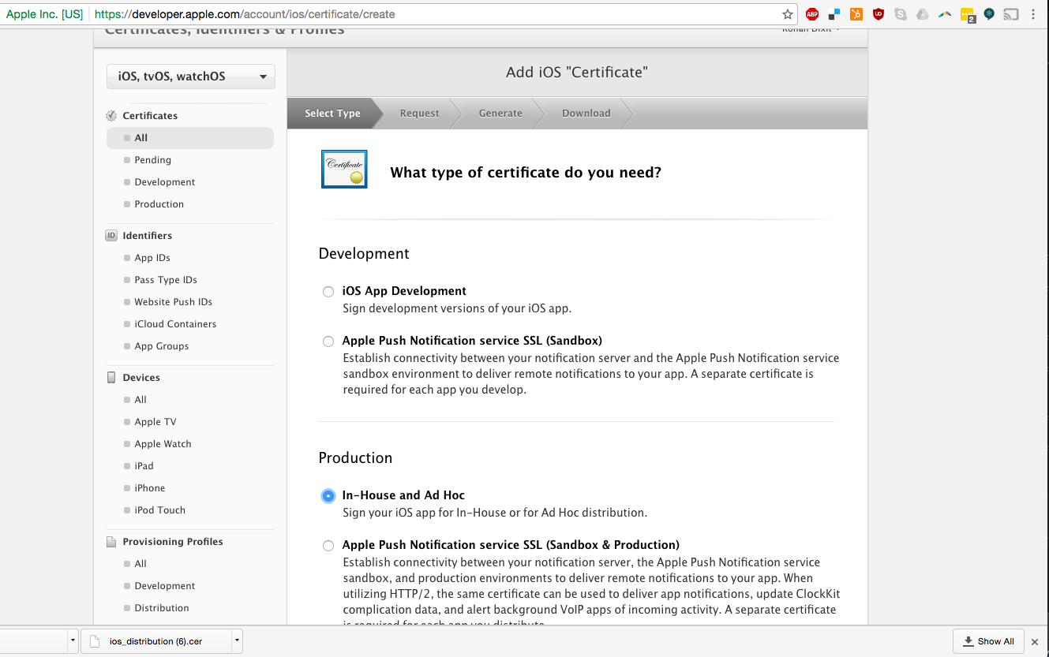
Task: Open the Delicious bookmarks extension icon
Action: tap(834, 14)
